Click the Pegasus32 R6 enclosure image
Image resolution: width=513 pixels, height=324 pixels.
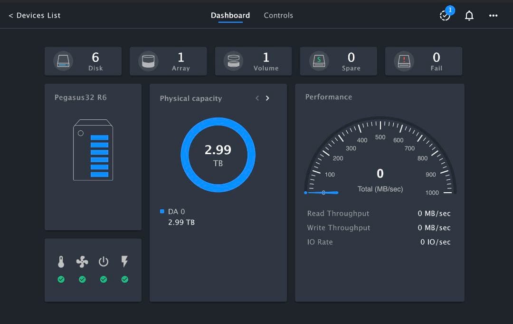pos(93,150)
